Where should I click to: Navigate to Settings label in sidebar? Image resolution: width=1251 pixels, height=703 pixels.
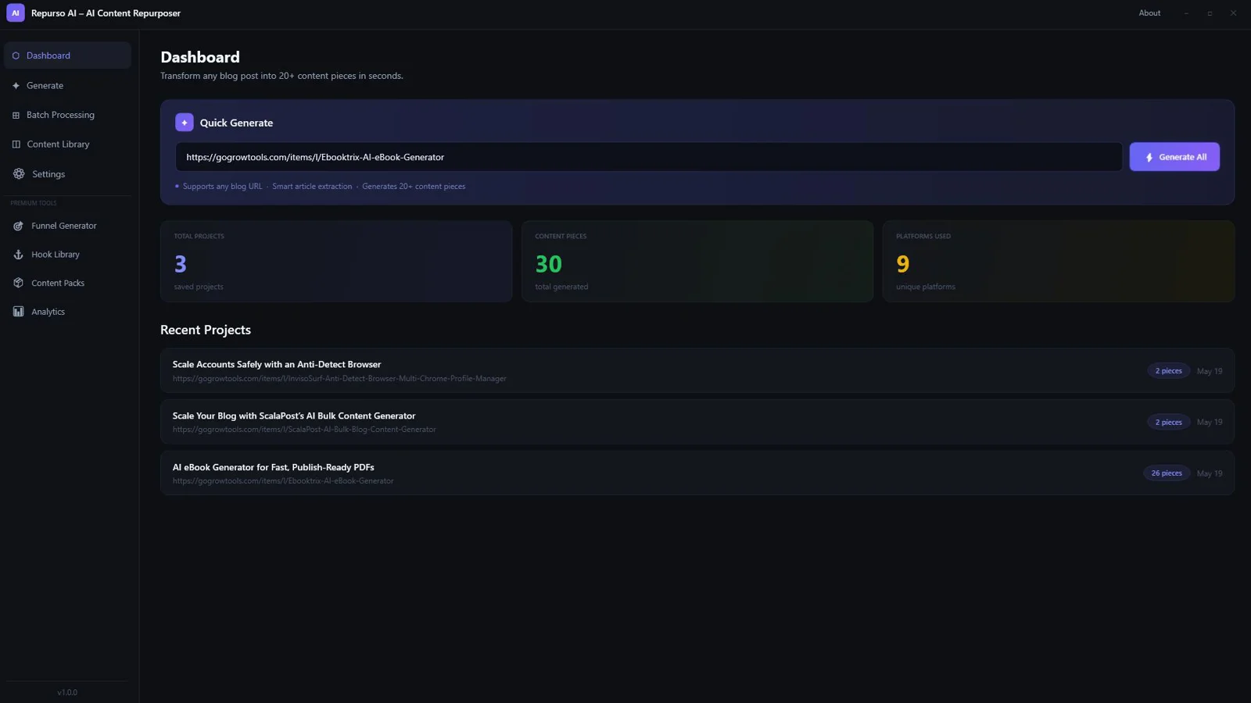(48, 174)
